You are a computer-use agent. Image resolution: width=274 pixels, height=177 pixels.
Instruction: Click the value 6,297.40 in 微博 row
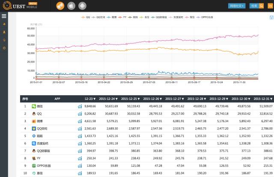pos(267,121)
